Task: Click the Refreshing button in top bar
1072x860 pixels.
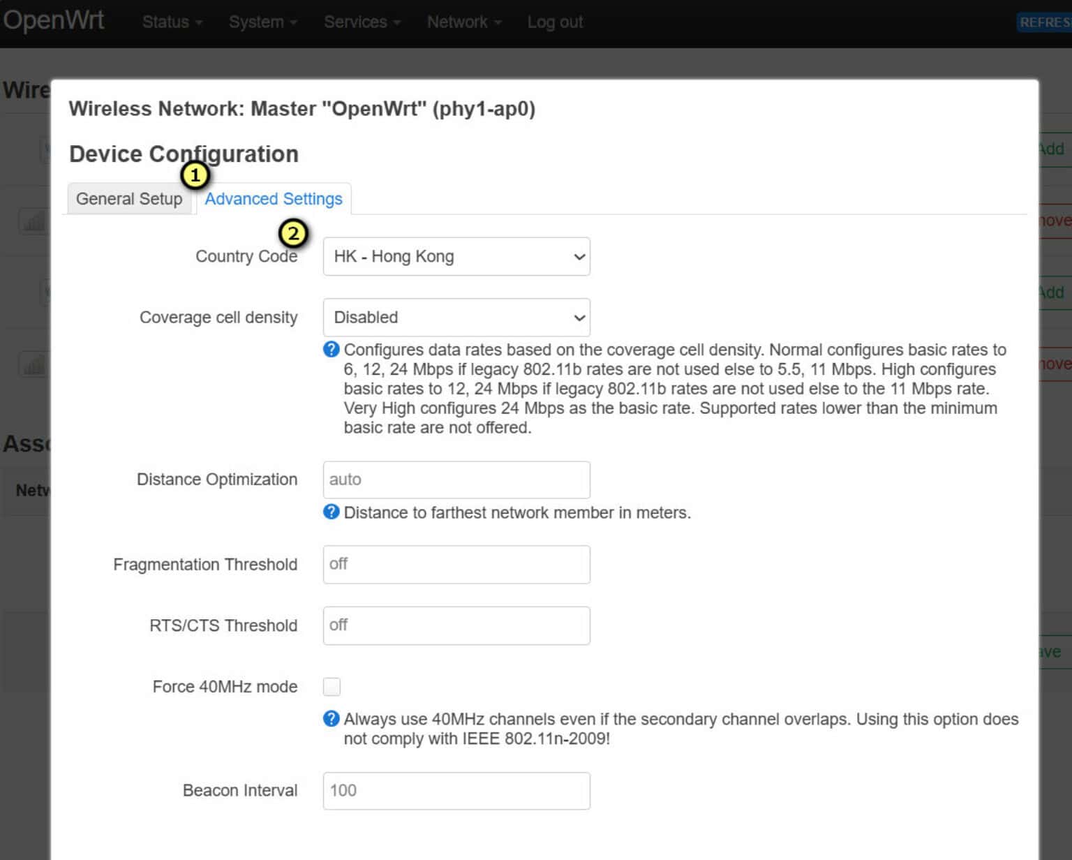Action: tap(1045, 22)
